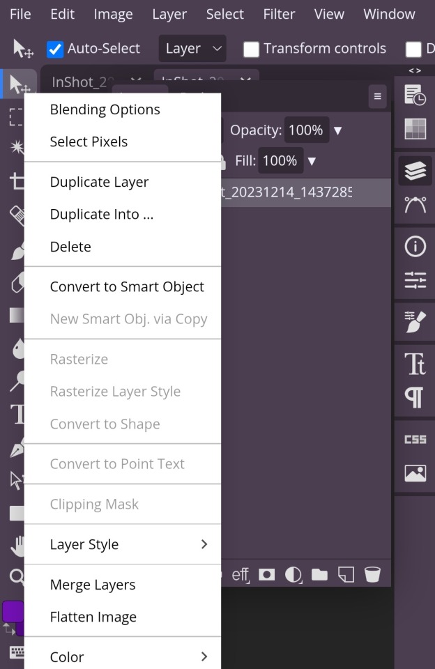Delete layer with trash icon
The image size is (435, 669).
[x=372, y=575]
